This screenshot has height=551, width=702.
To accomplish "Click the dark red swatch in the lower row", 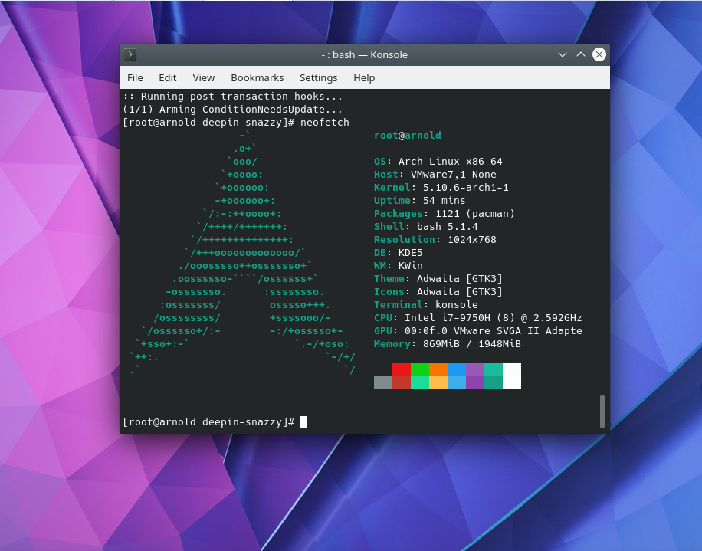I will tap(402, 382).
